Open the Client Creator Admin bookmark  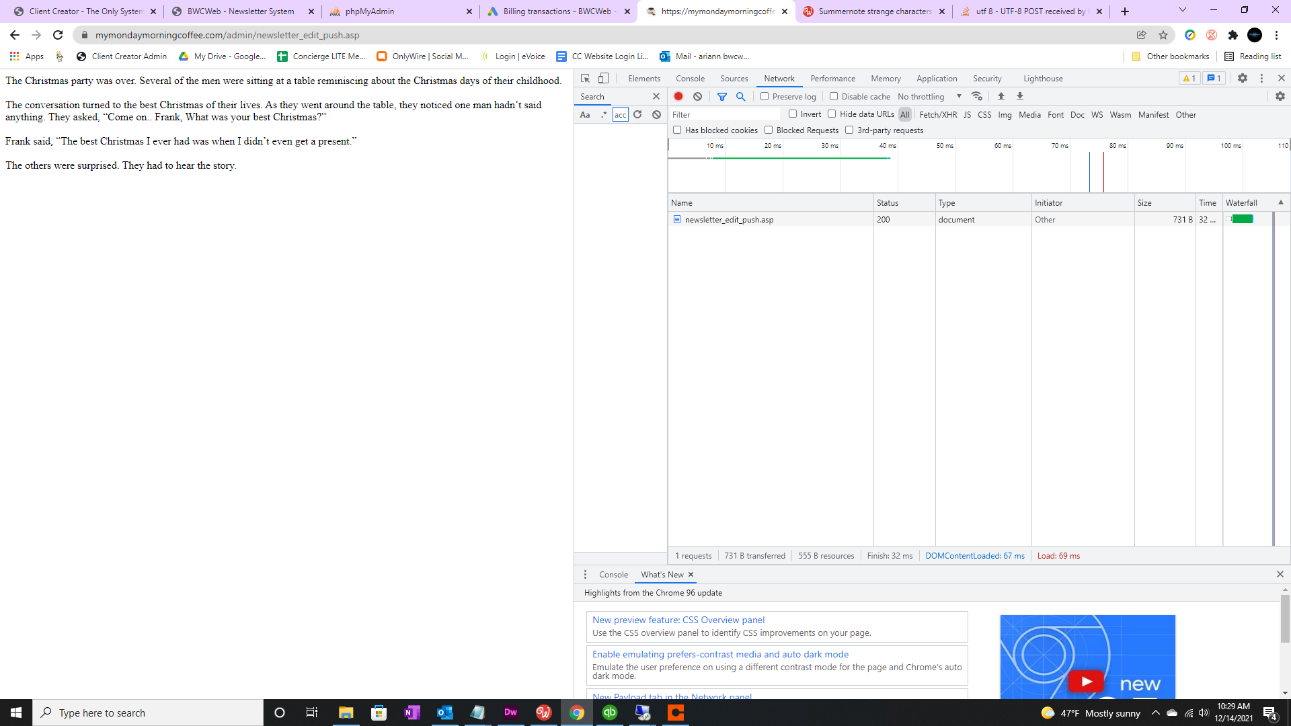(122, 56)
